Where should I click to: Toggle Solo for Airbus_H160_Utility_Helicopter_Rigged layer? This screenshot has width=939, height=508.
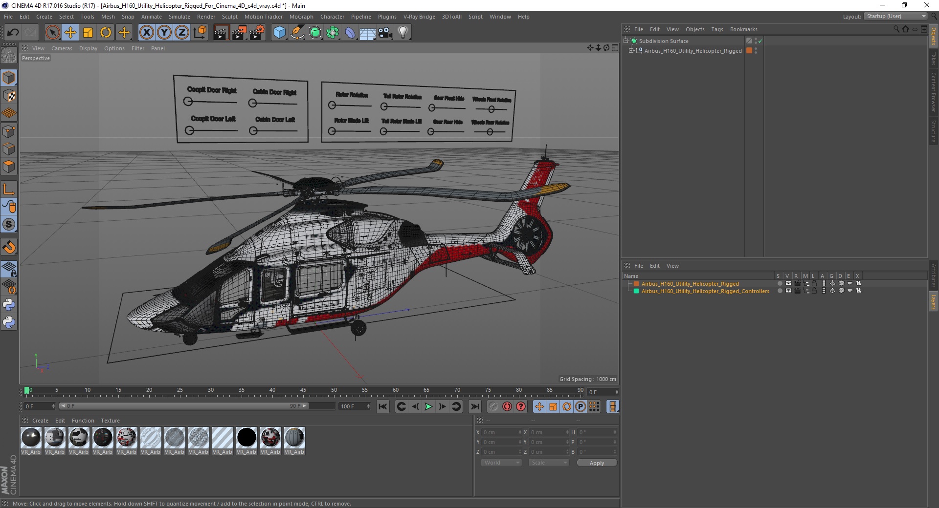[x=780, y=283]
